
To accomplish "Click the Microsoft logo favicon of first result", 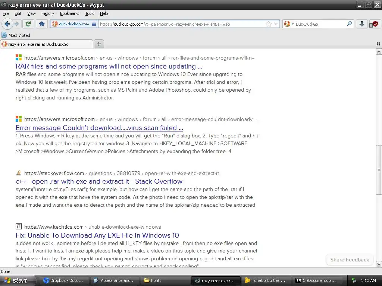I will point(19,58).
